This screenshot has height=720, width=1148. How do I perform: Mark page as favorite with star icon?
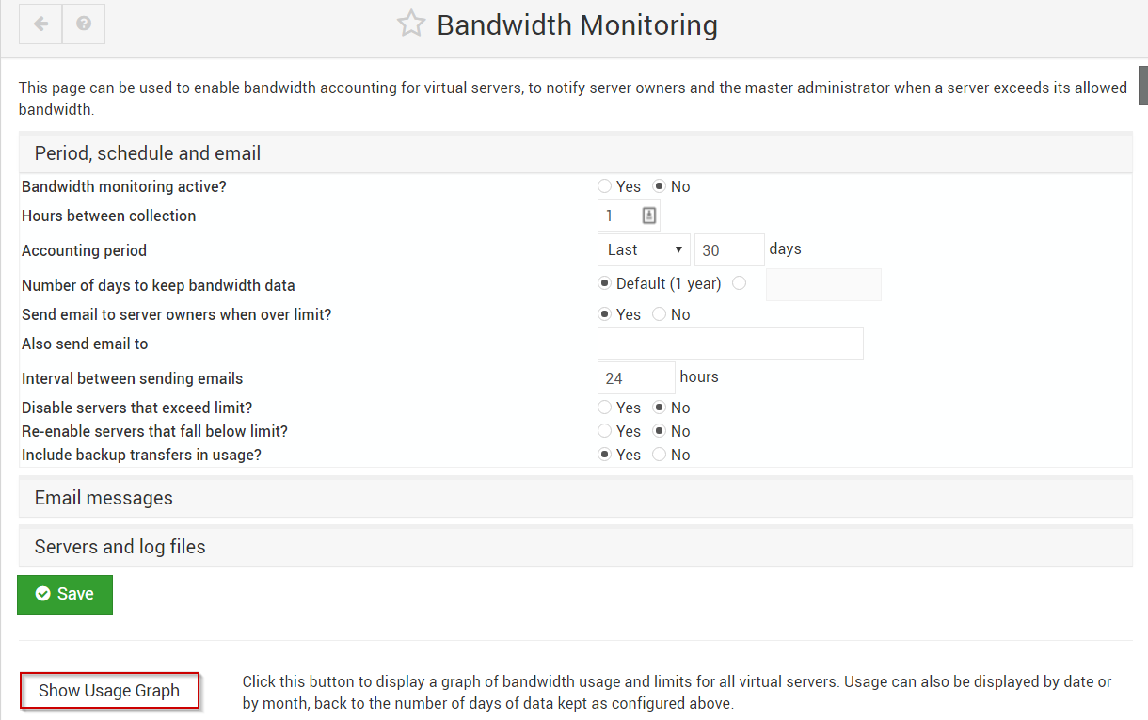point(411,24)
